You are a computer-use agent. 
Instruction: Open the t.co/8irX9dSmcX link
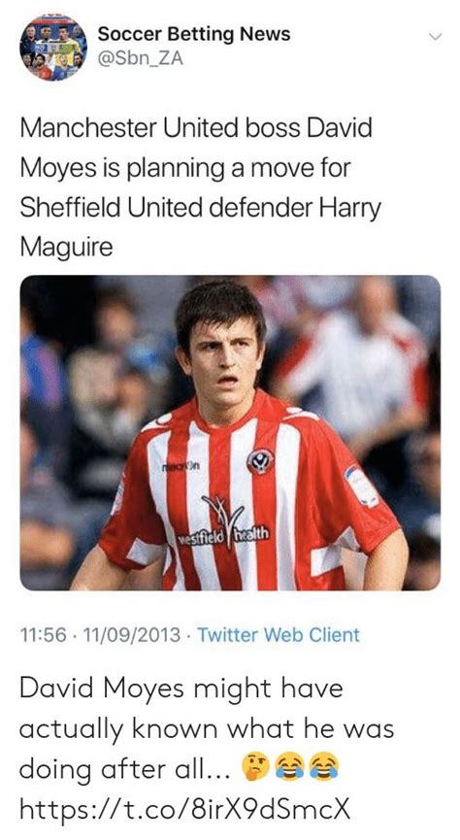click(x=185, y=810)
